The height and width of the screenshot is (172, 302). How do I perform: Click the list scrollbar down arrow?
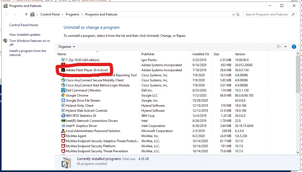[x=298, y=153]
